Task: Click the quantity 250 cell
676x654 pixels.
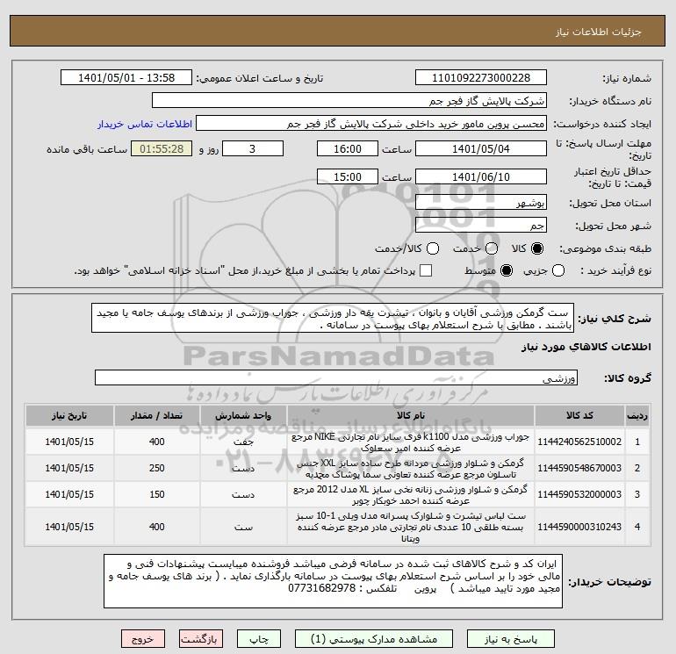Action: click(x=157, y=469)
